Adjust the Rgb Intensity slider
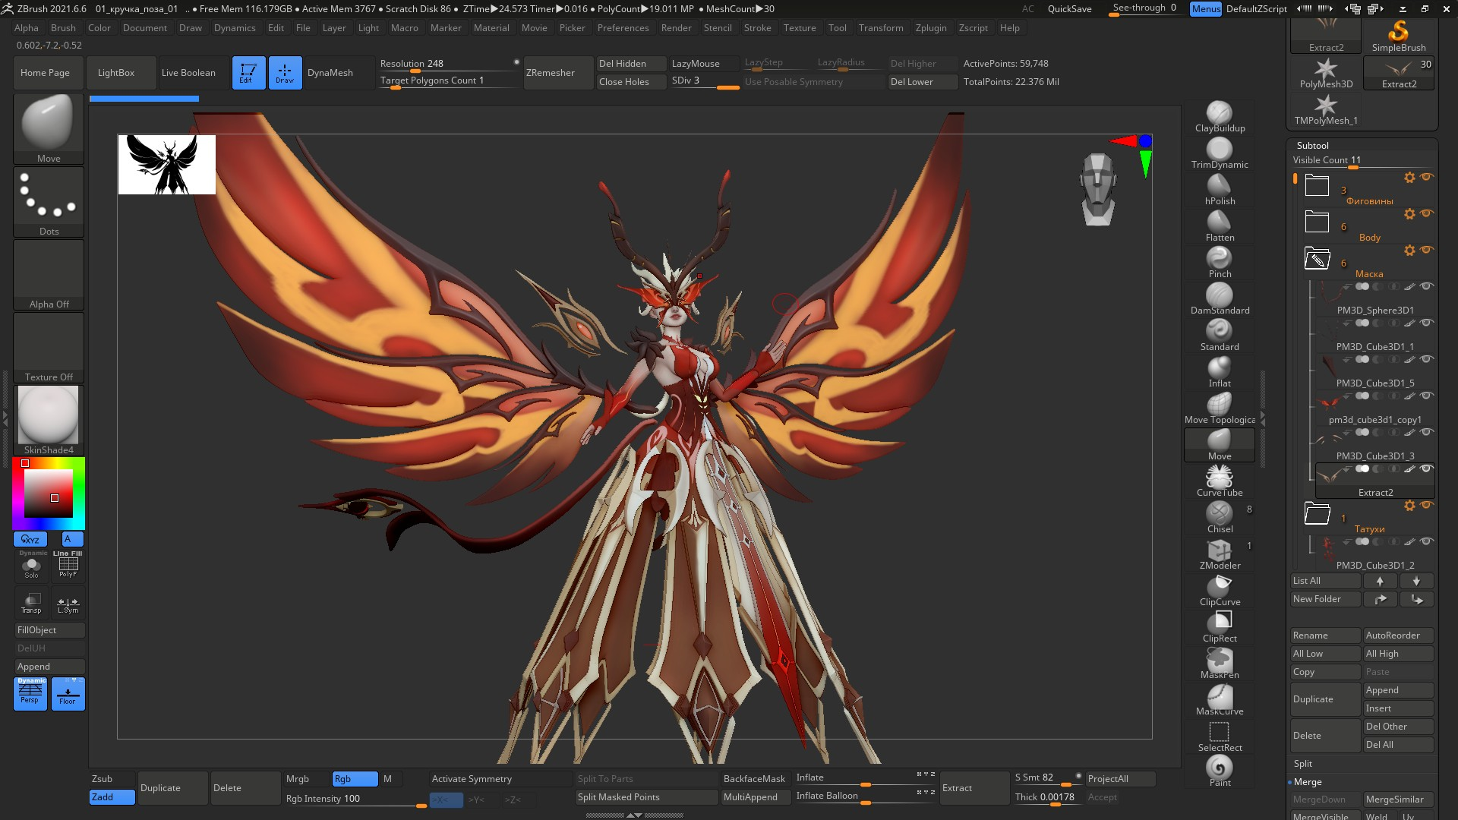Viewport: 1458px width, 820px height. pyautogui.click(x=355, y=799)
